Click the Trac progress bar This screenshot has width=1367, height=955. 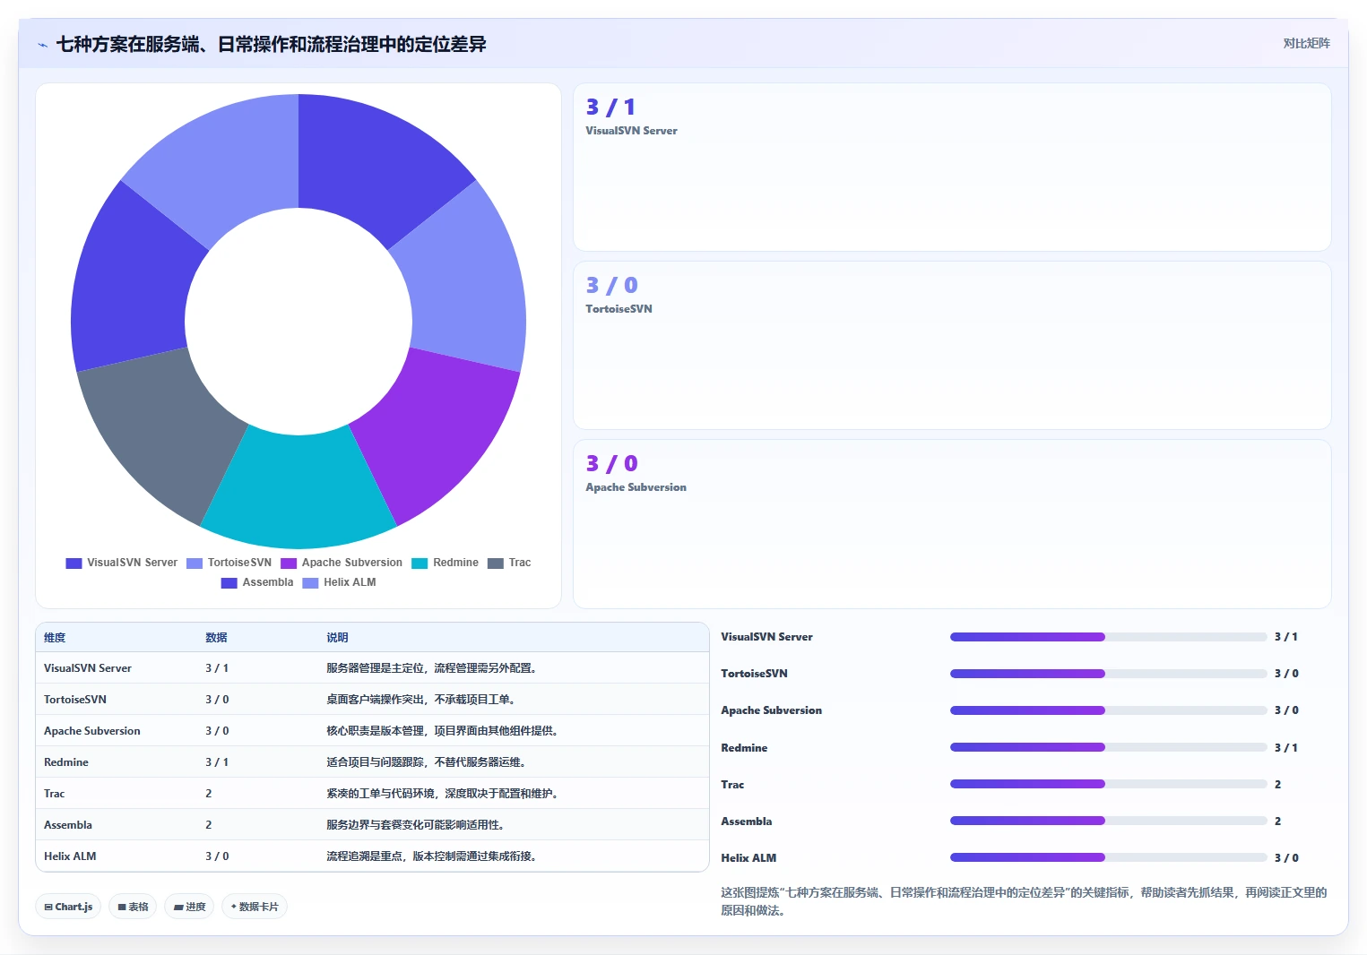(x=1109, y=784)
